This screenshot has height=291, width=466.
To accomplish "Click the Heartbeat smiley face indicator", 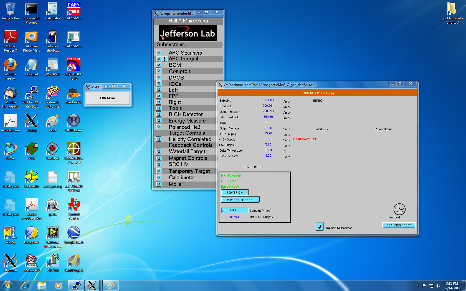I will coord(399,209).
